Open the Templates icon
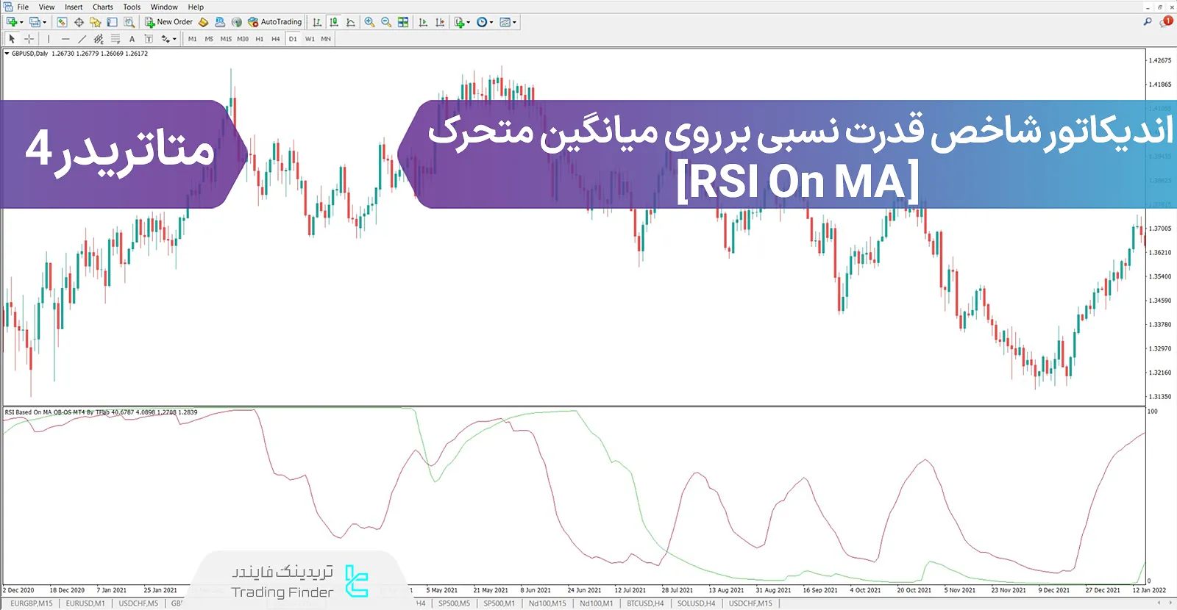The width and height of the screenshot is (1177, 610). point(505,22)
